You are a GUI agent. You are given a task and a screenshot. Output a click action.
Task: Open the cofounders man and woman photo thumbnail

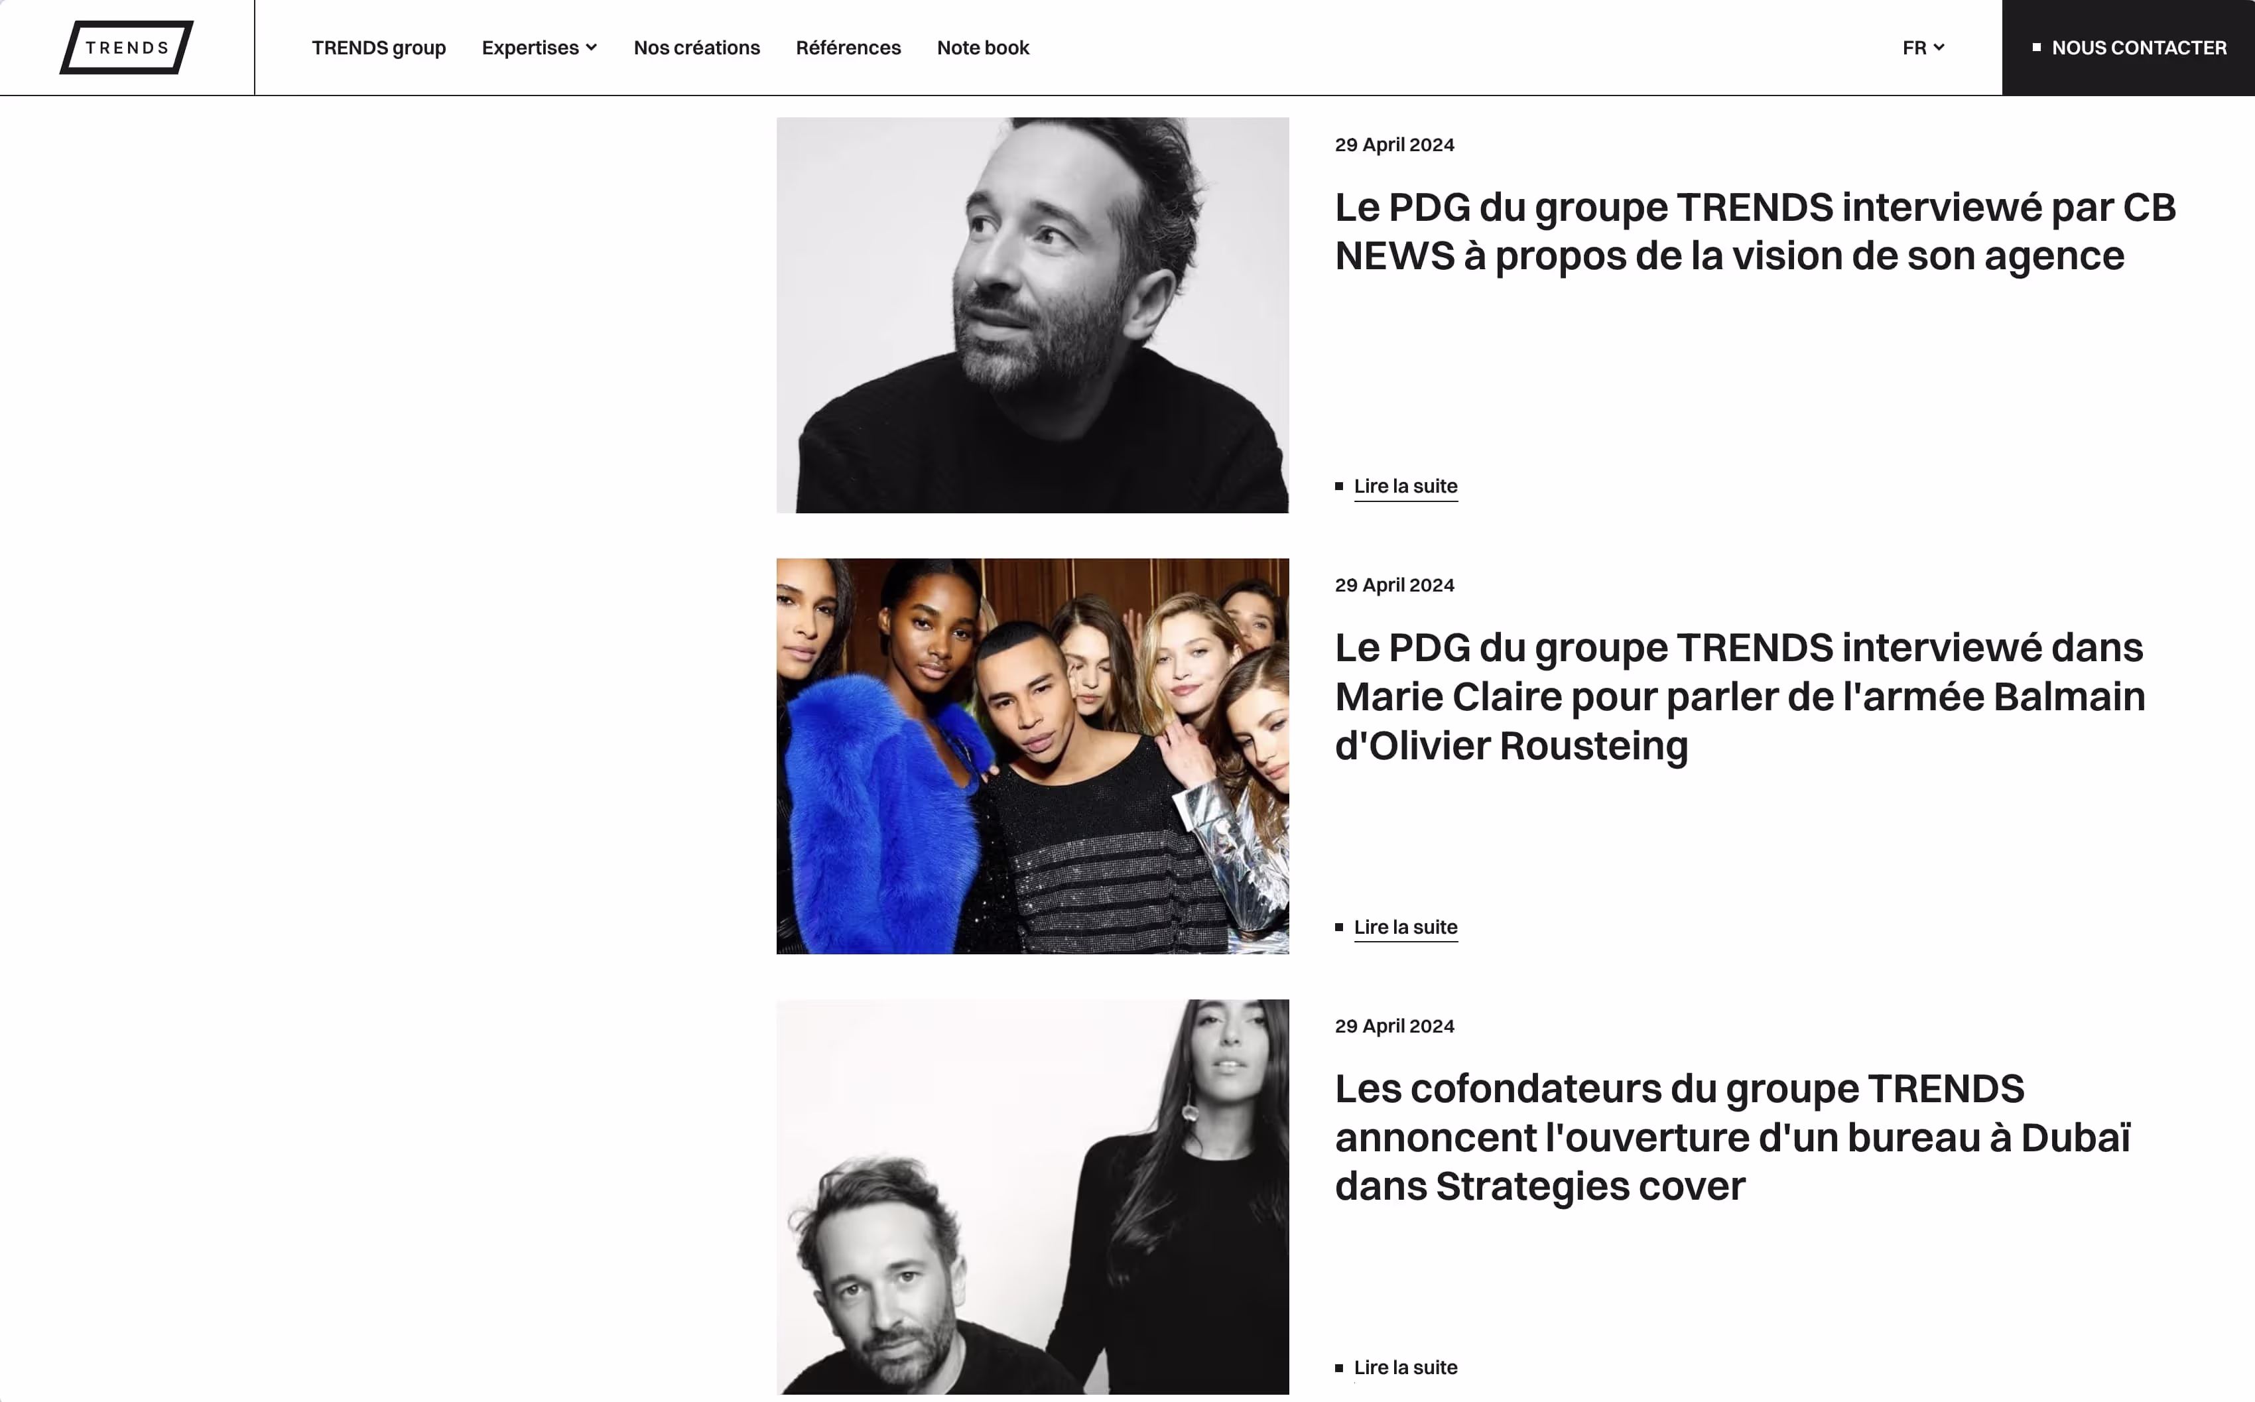tap(1032, 1196)
